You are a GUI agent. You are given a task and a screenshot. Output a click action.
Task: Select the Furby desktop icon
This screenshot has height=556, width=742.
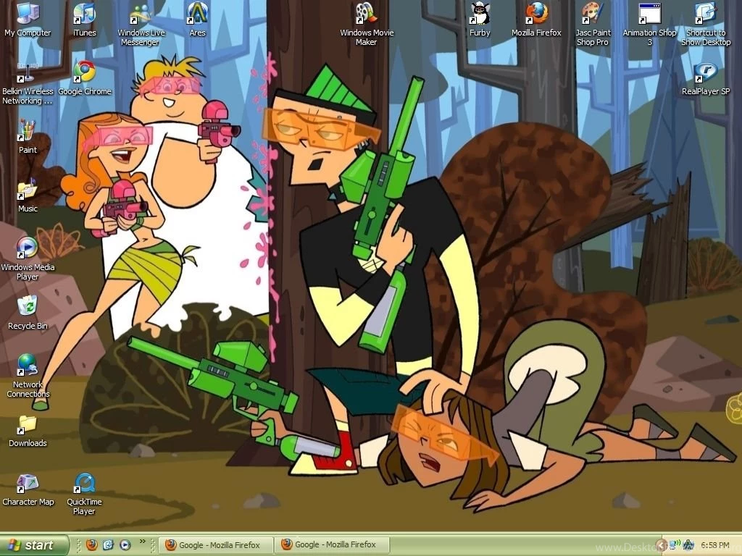point(480,20)
